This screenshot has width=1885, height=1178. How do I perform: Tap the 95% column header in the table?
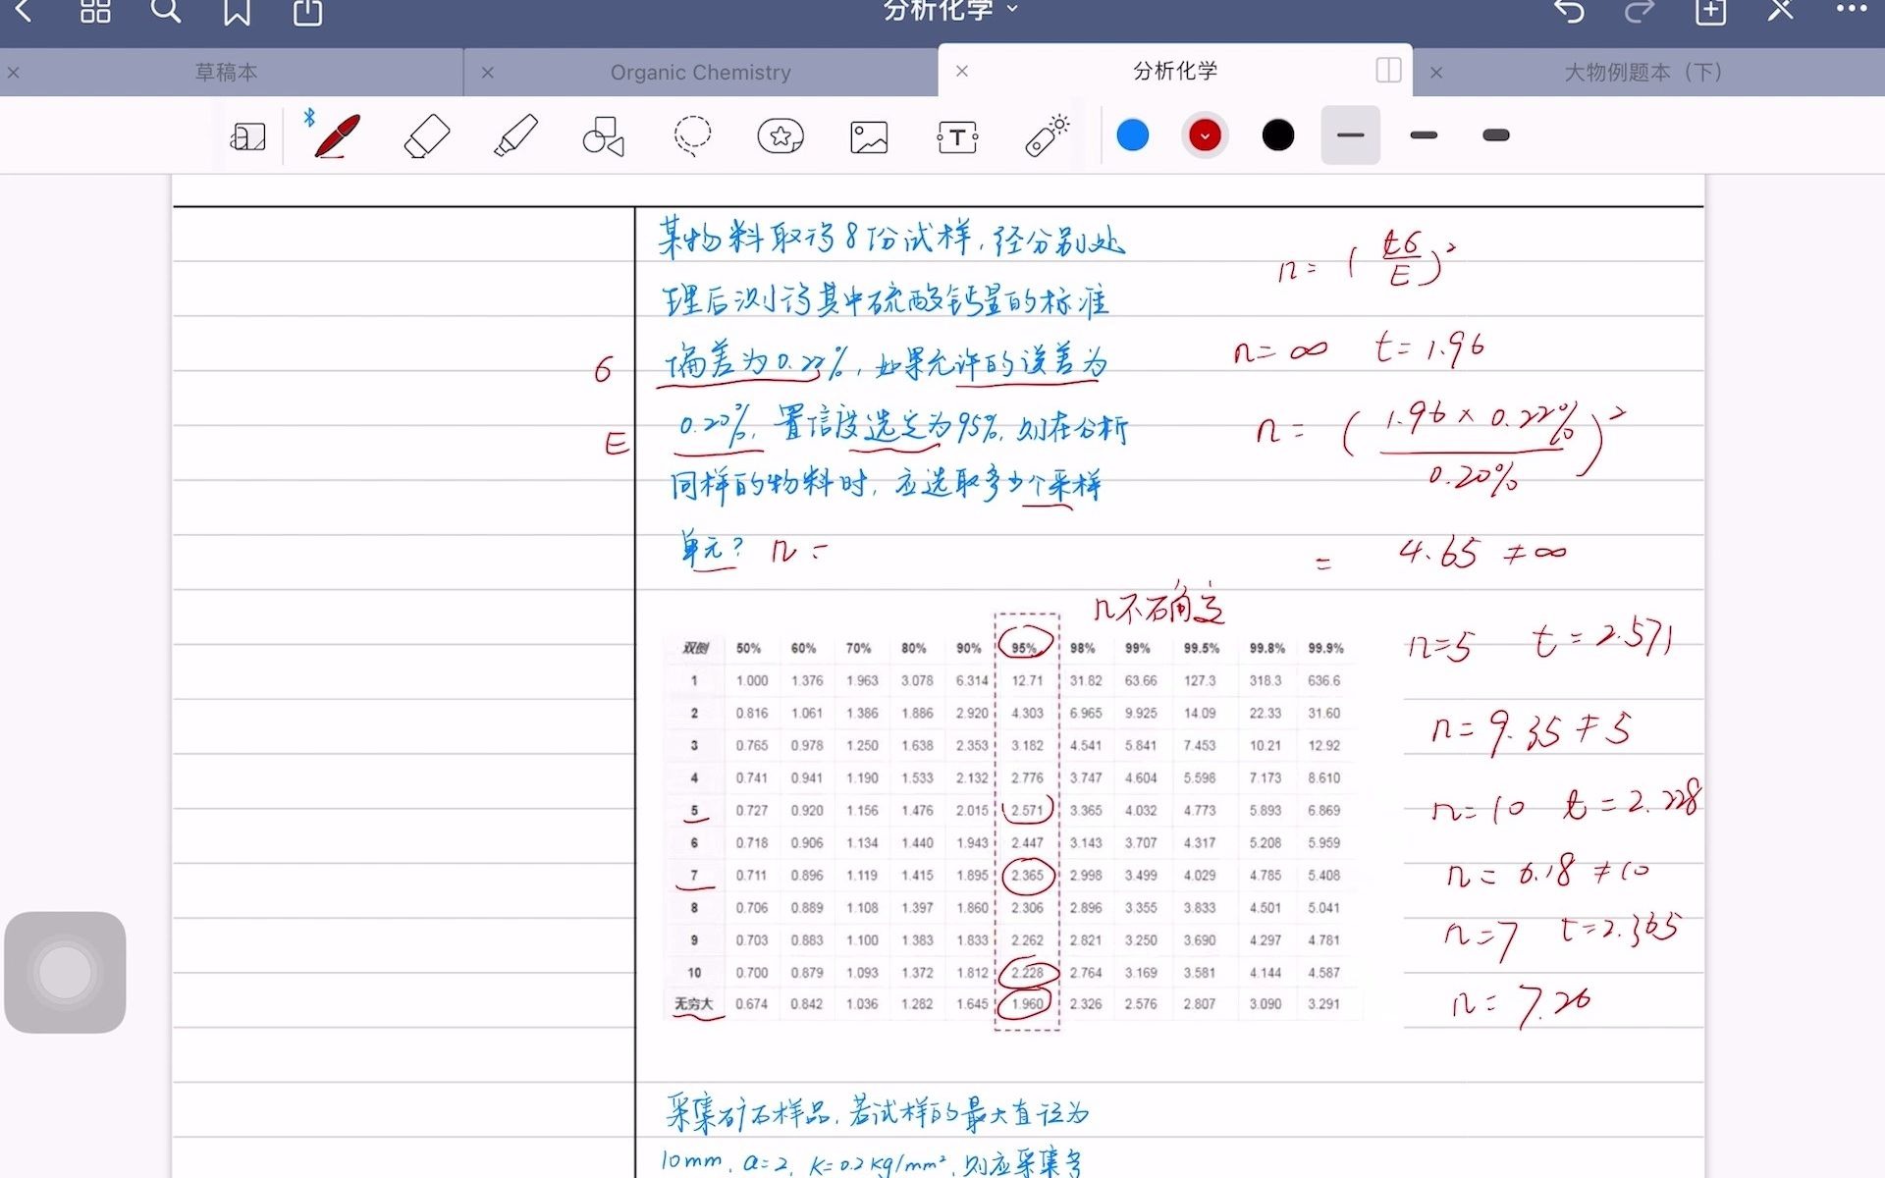click(1024, 649)
